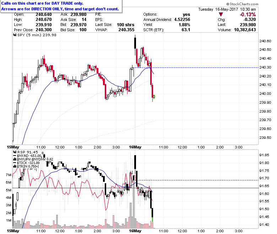Click the Bid price 239.970
The height and width of the screenshot is (234, 277).
click(78, 25)
